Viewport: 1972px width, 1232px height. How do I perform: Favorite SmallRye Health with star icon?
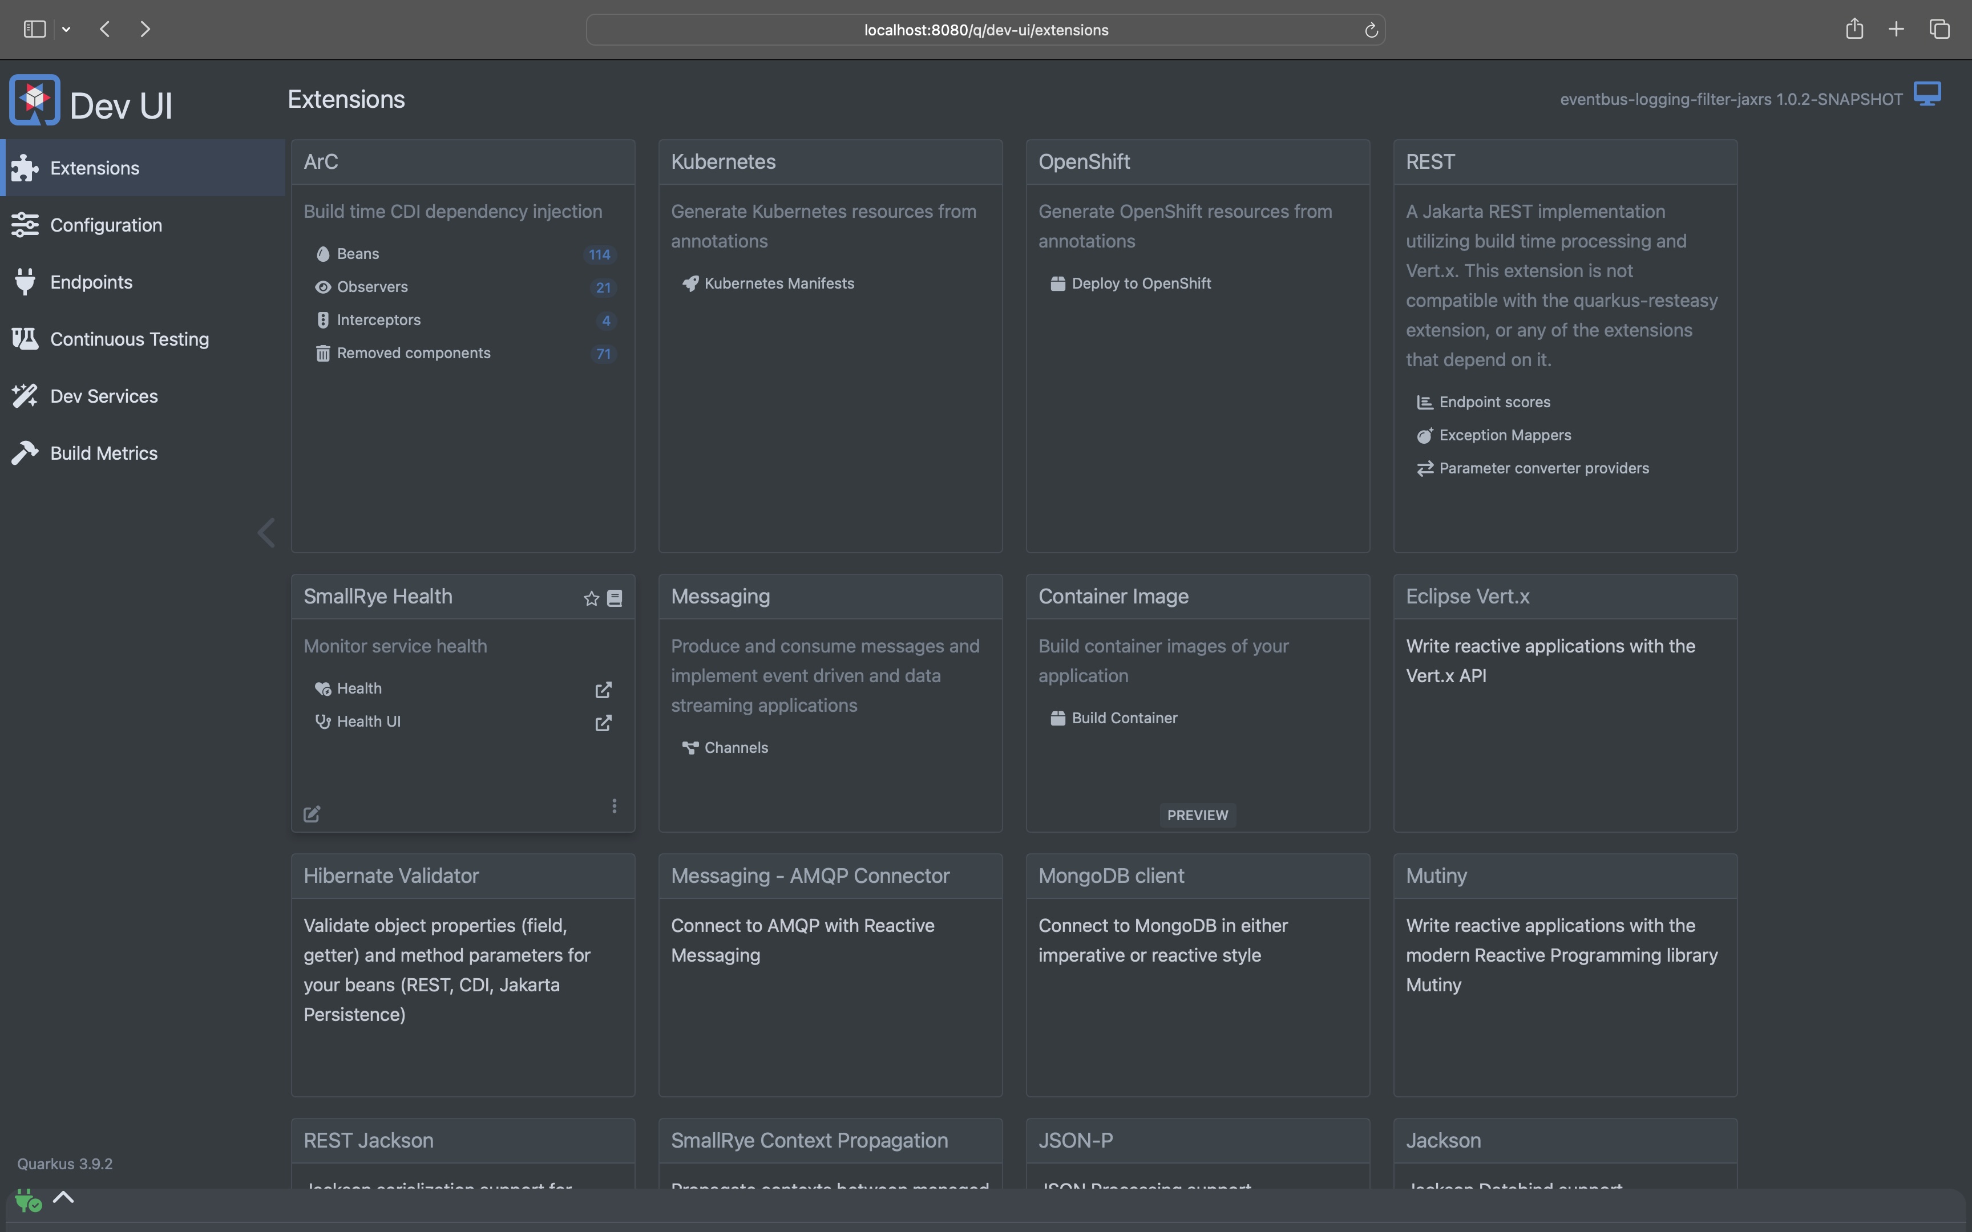point(591,599)
